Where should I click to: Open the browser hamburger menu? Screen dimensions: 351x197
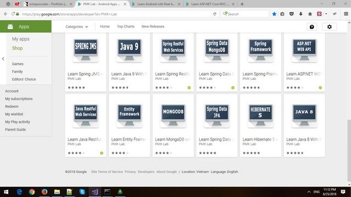[x=346, y=14]
